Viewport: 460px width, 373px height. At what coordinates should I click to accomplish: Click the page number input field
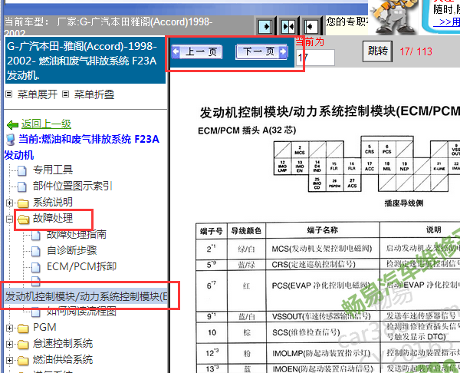pyautogui.click(x=315, y=58)
